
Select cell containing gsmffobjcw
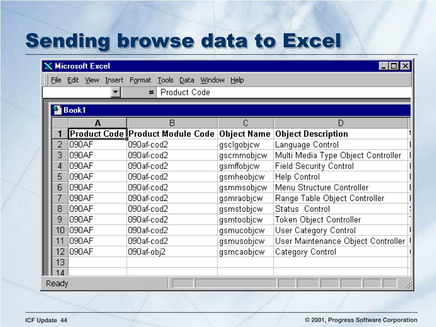point(246,166)
